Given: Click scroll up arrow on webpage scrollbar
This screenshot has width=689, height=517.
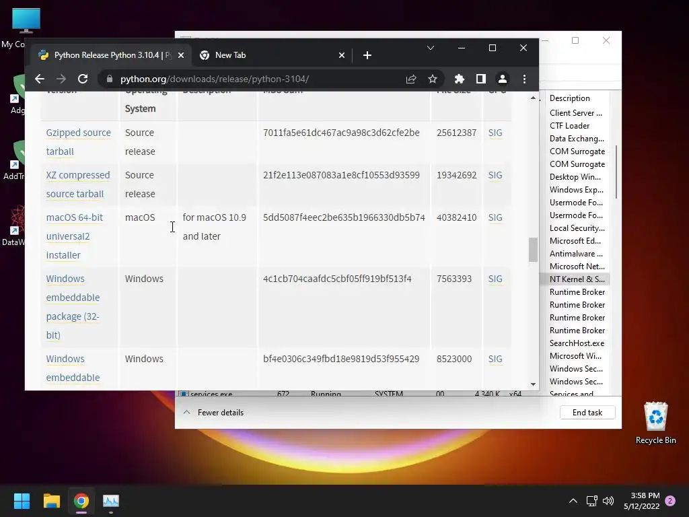Looking at the screenshot, I should (533, 98).
